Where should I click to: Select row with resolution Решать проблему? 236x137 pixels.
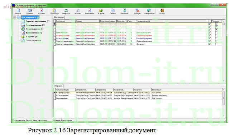pyautogui.click(x=138, y=96)
